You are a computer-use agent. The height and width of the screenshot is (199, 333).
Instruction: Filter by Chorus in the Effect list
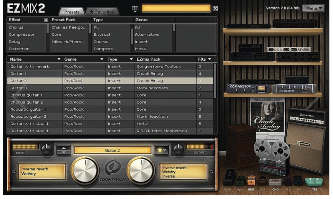click(16, 27)
